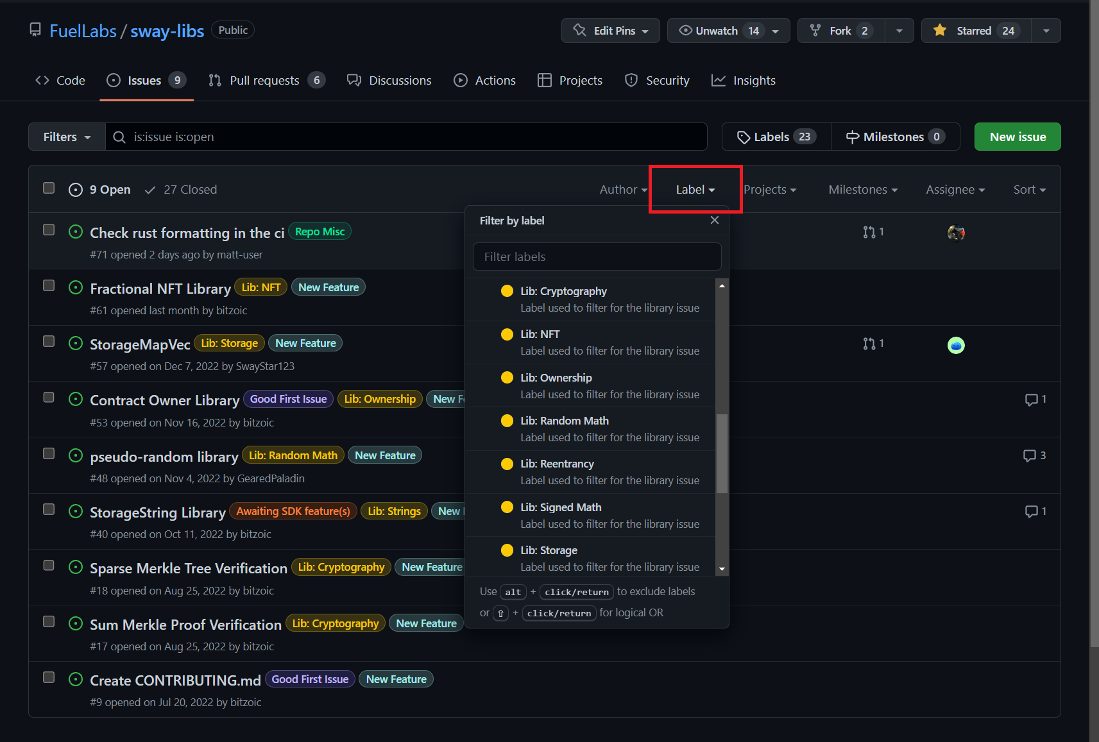Switch to the Code tab
The width and height of the screenshot is (1099, 742).
coord(60,80)
